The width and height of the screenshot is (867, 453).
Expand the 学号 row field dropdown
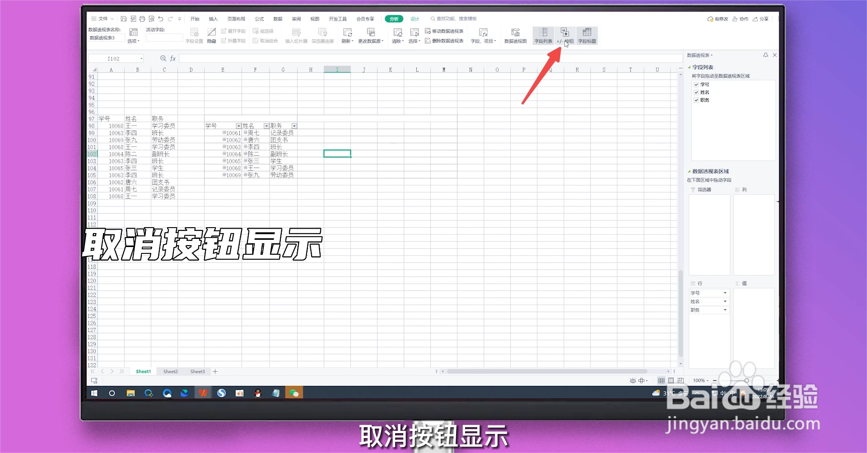[x=725, y=293]
